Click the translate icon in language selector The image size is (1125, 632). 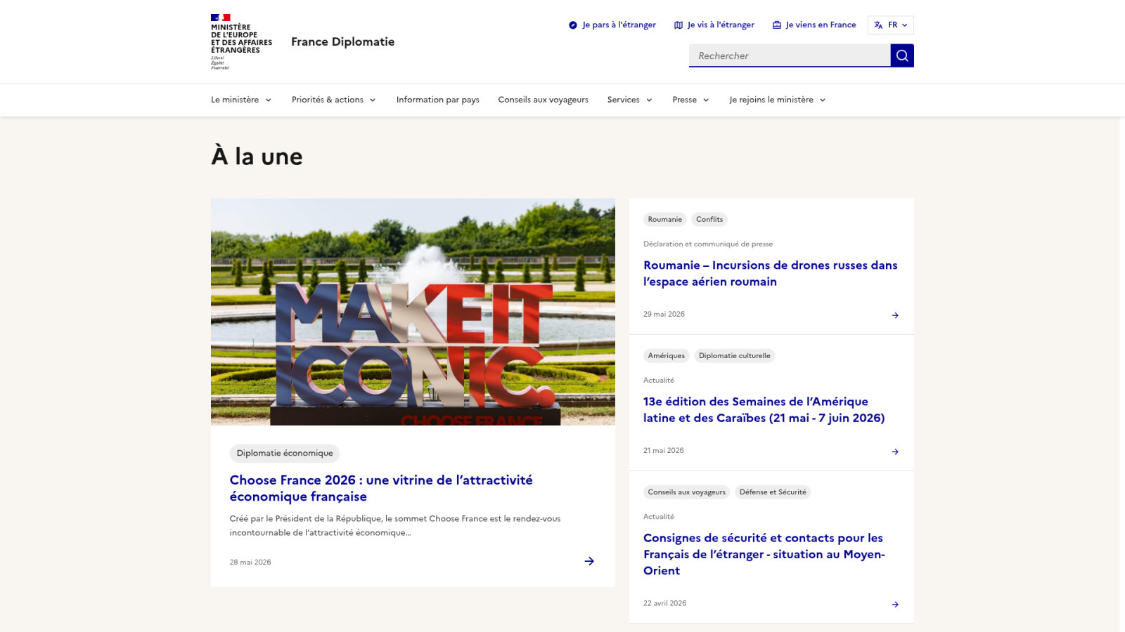click(878, 25)
